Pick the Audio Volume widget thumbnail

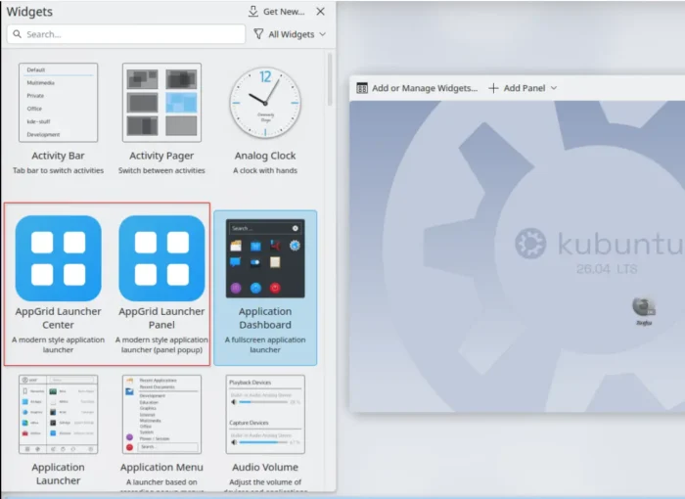pyautogui.click(x=265, y=414)
